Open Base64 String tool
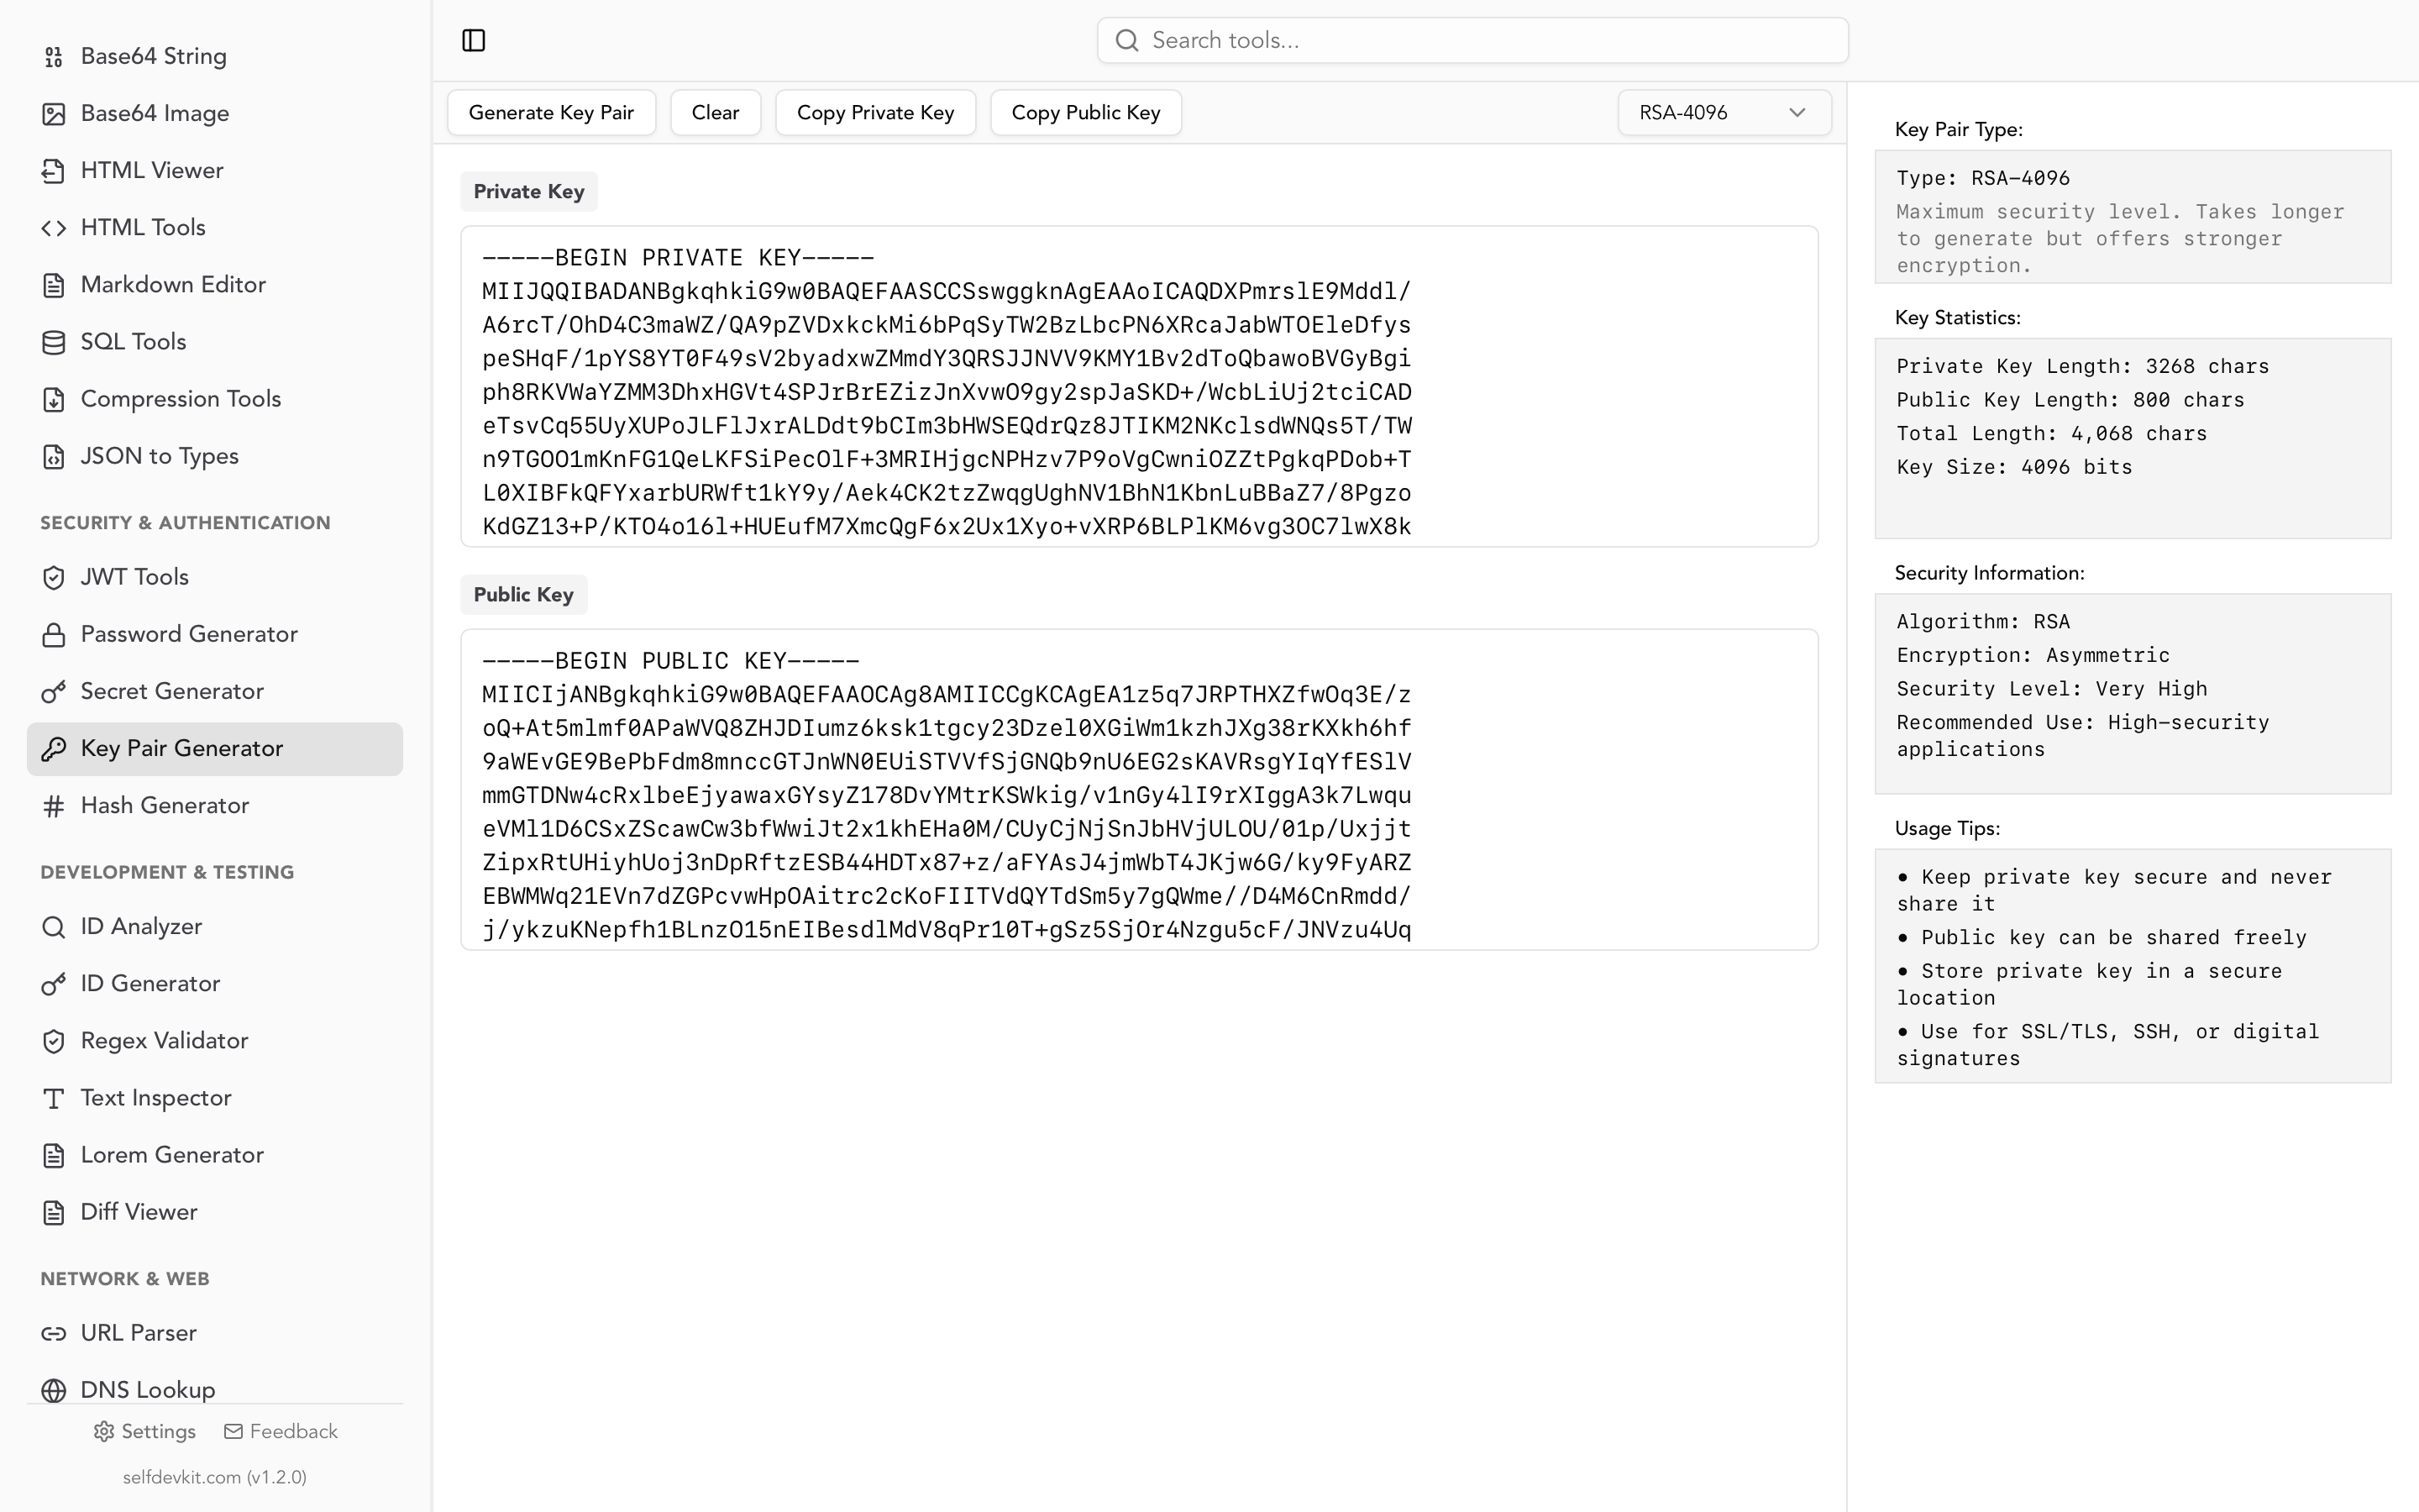 [x=215, y=57]
